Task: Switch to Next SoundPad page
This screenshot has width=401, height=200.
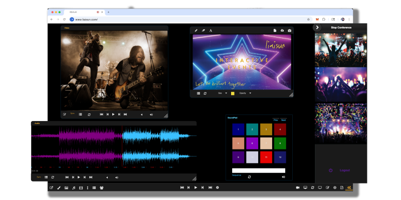Action: click(283, 120)
